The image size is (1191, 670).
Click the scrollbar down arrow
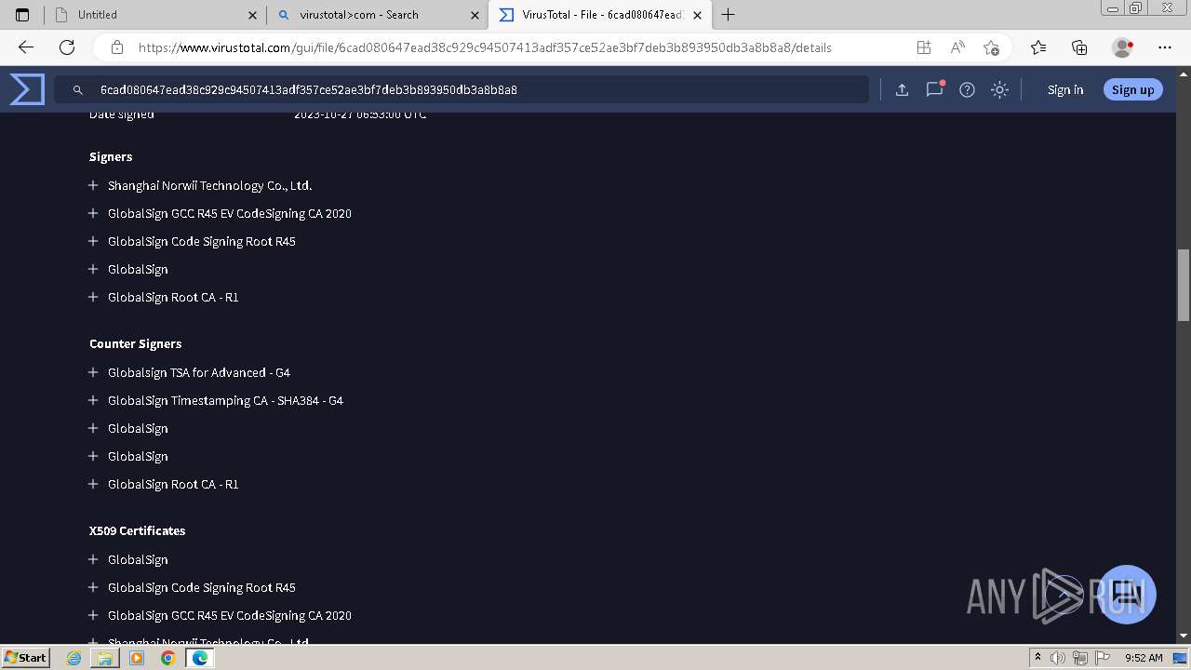pos(1184,636)
